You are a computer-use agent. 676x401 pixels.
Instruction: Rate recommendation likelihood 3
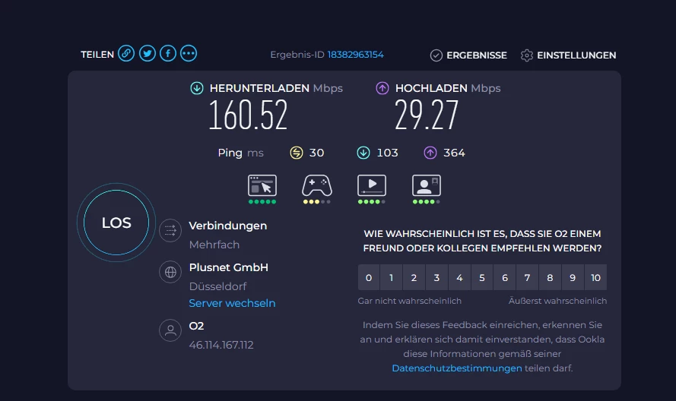[436, 278]
